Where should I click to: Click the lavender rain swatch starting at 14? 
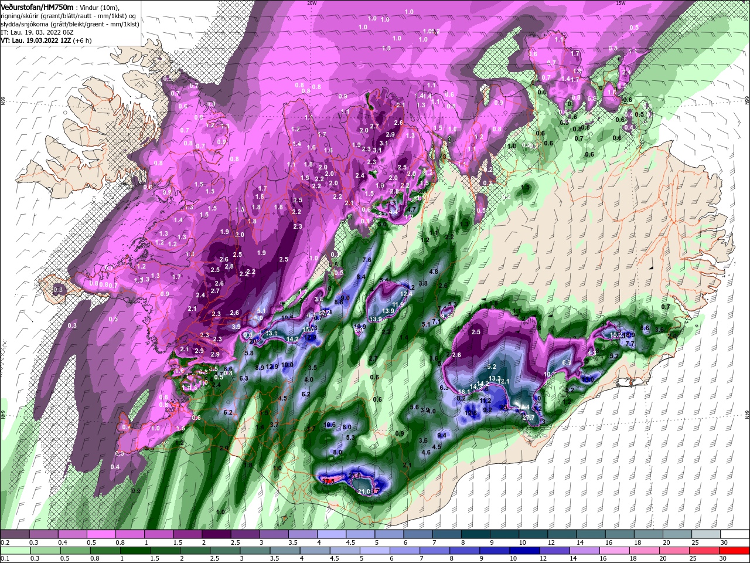click(585, 551)
